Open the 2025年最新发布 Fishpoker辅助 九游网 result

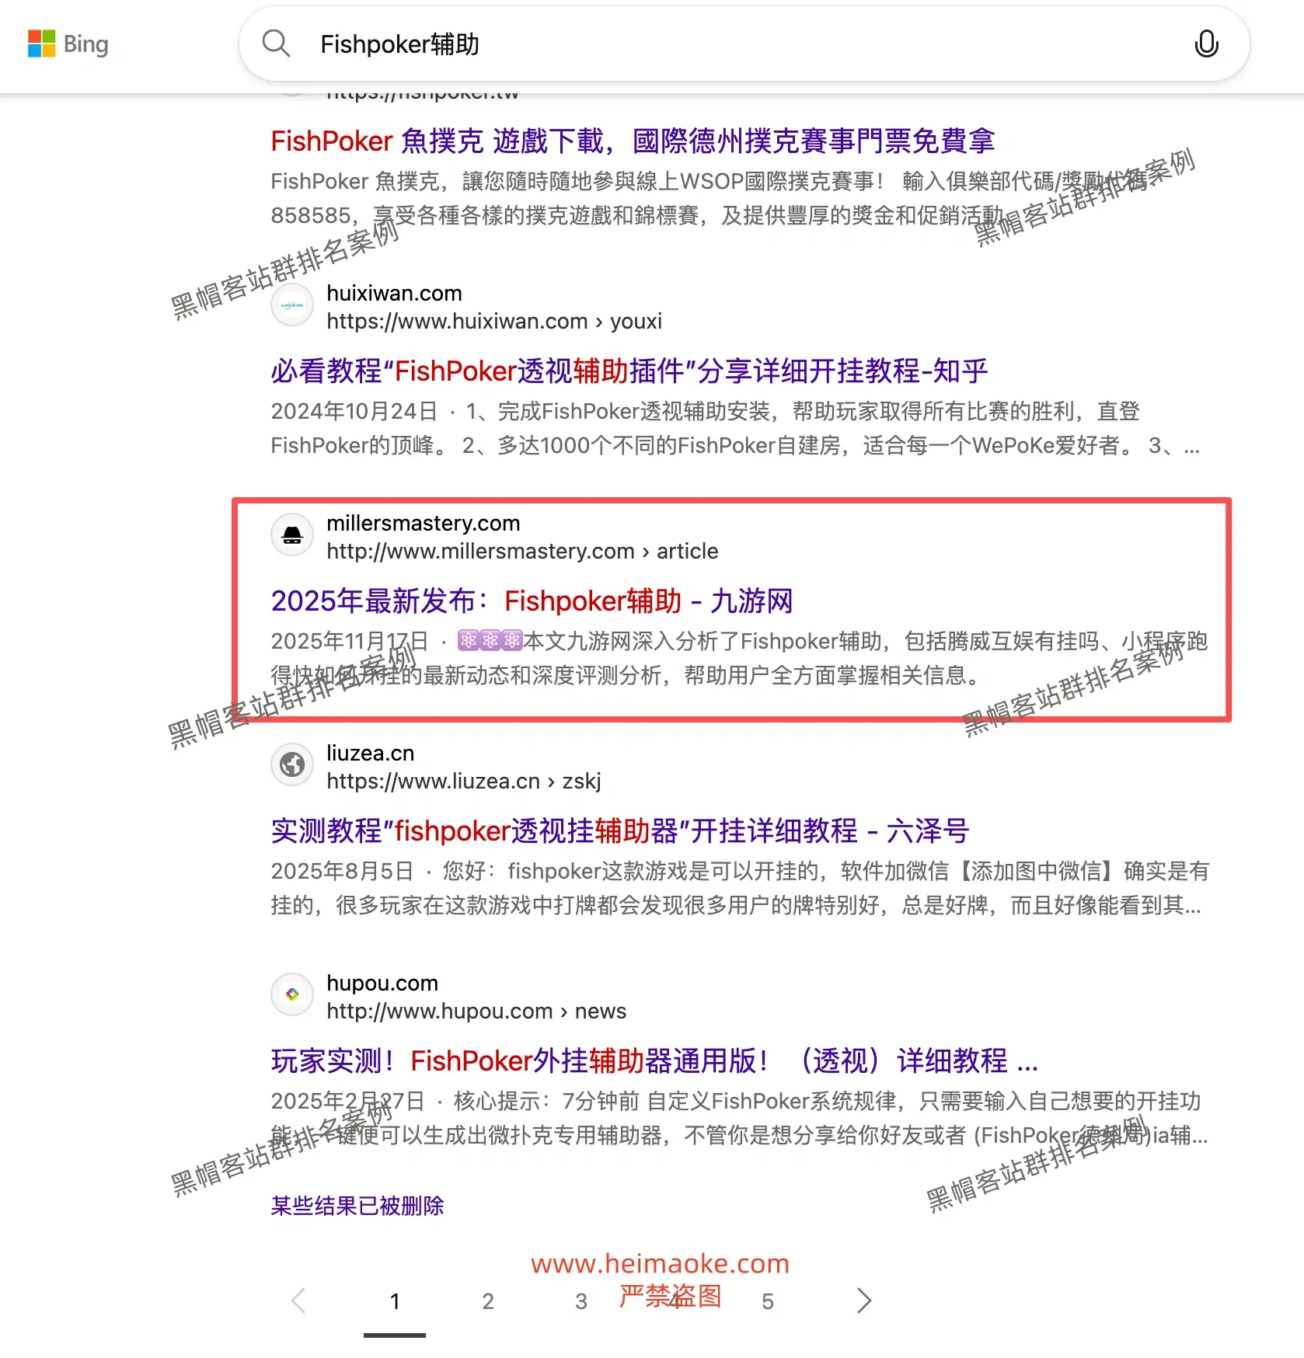532,601
